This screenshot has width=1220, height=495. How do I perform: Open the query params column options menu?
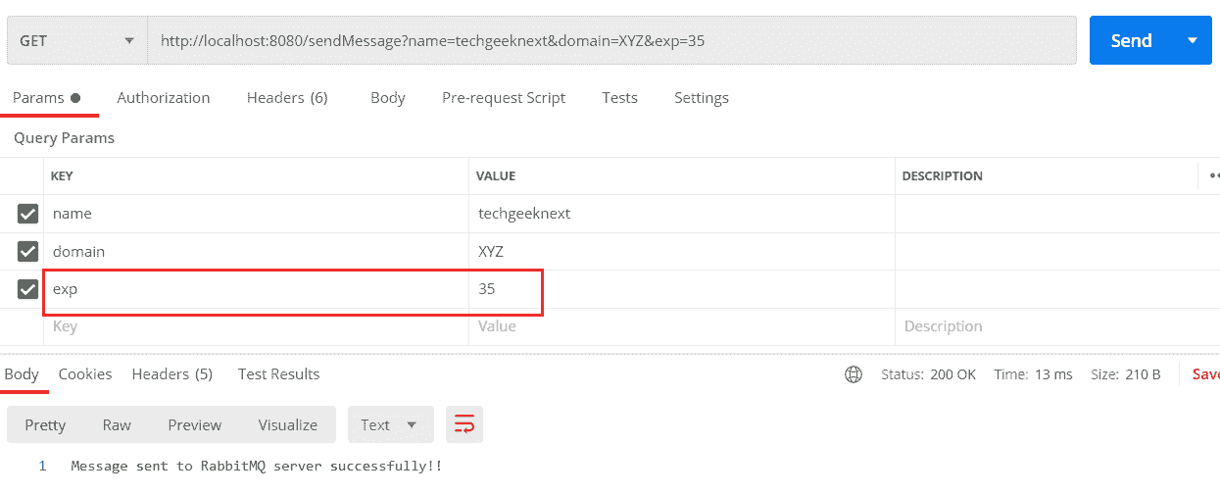point(1213,176)
